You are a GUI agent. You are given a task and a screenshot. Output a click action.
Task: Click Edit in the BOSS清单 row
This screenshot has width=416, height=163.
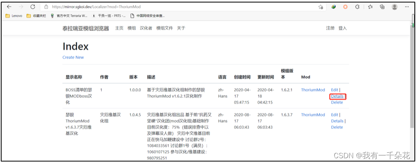[x=334, y=90]
